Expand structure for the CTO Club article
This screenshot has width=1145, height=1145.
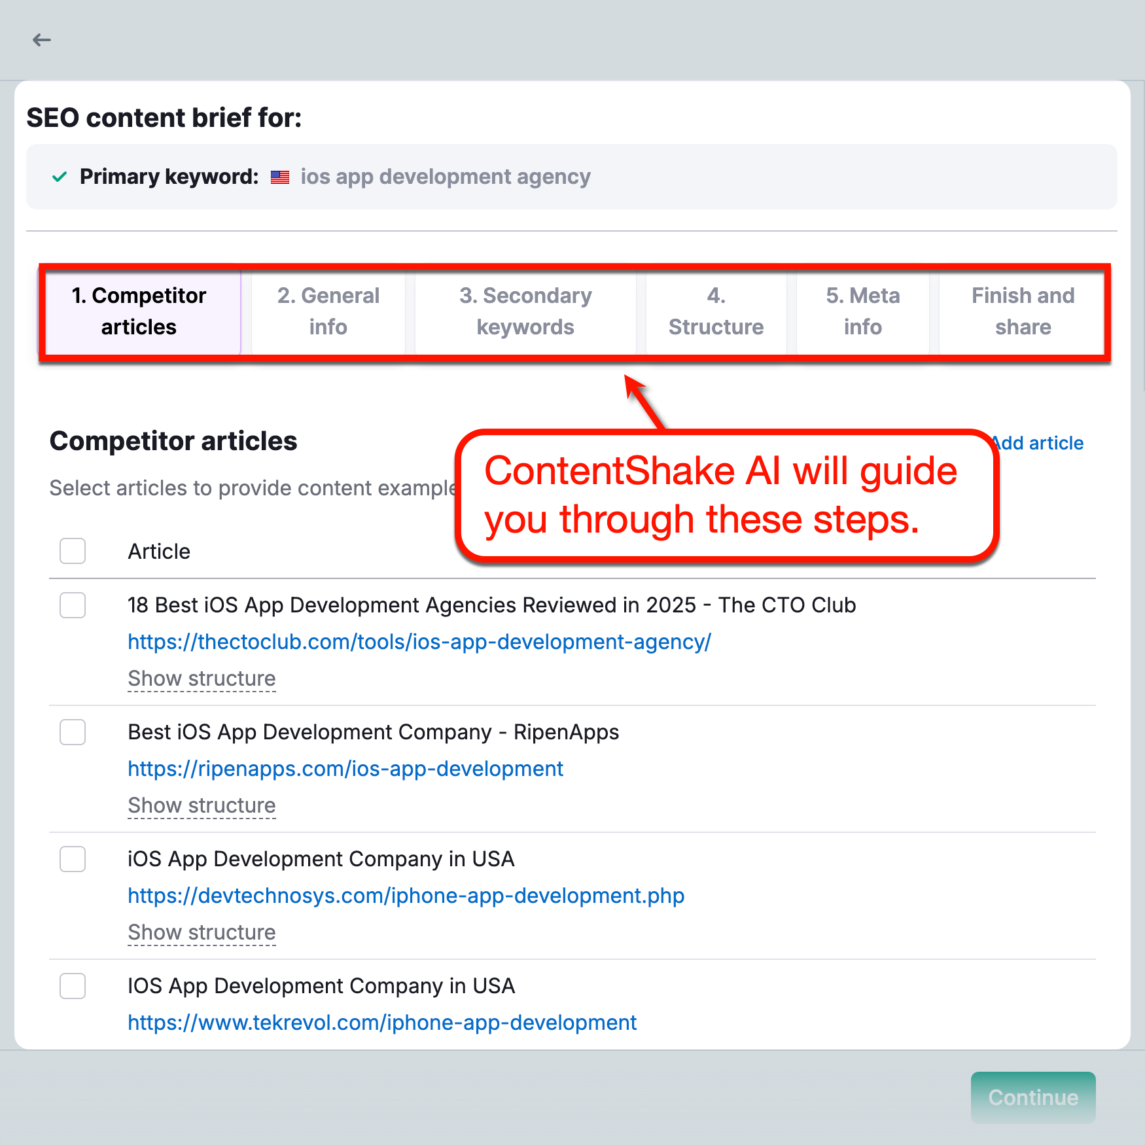click(201, 678)
